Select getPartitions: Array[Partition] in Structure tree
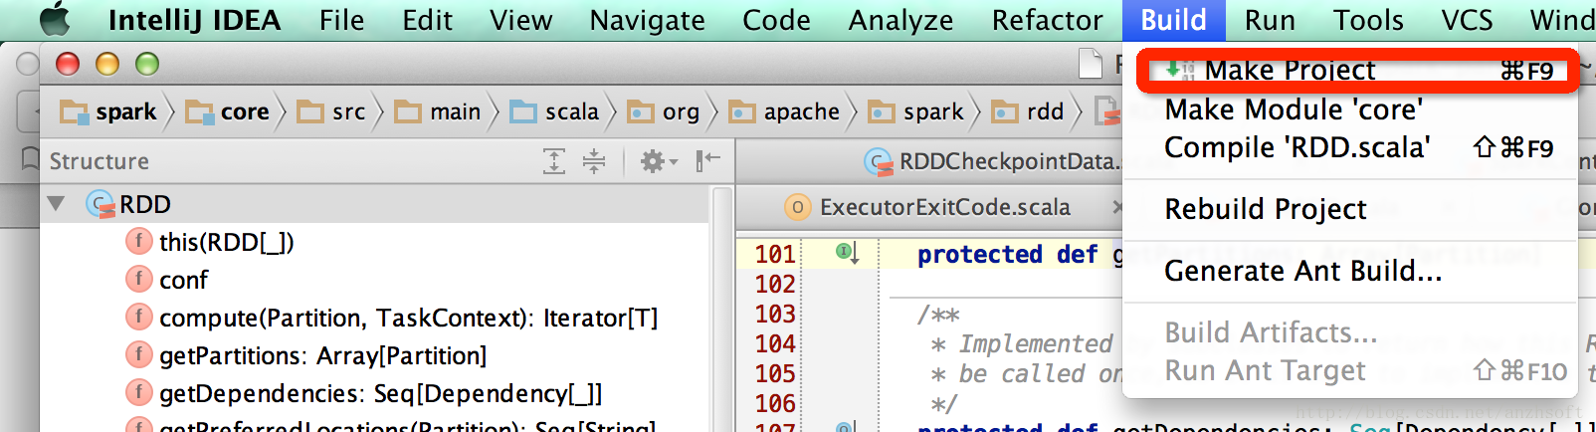This screenshot has width=1596, height=432. tap(322, 356)
